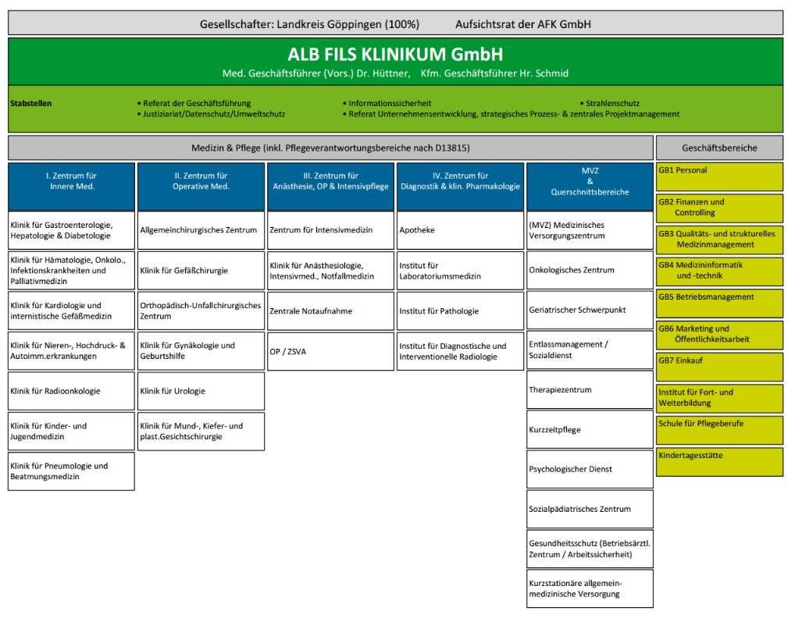This screenshot has height=618, width=795.
Task: Click the 'Sozialpädiatrisches Zentrum' box
Action: coord(590,509)
